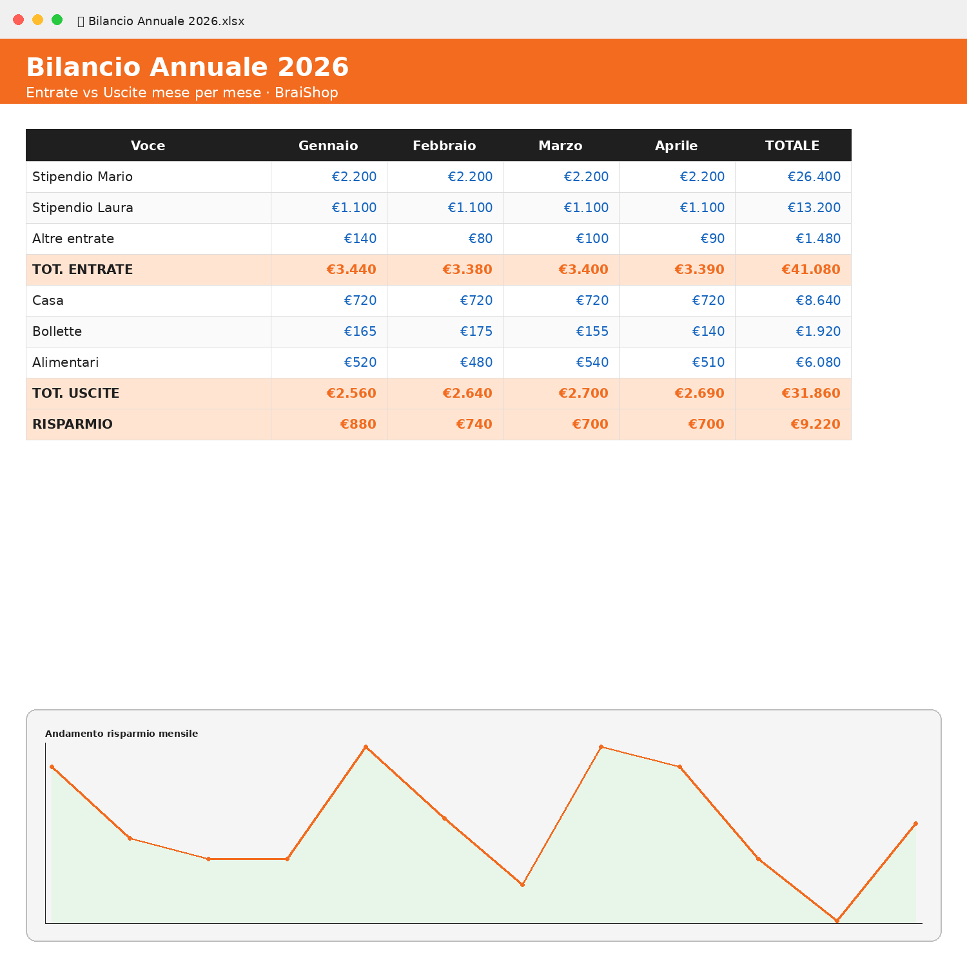
Task: Select the Bilancio Annuale 2026 heading
Action: tap(187, 67)
